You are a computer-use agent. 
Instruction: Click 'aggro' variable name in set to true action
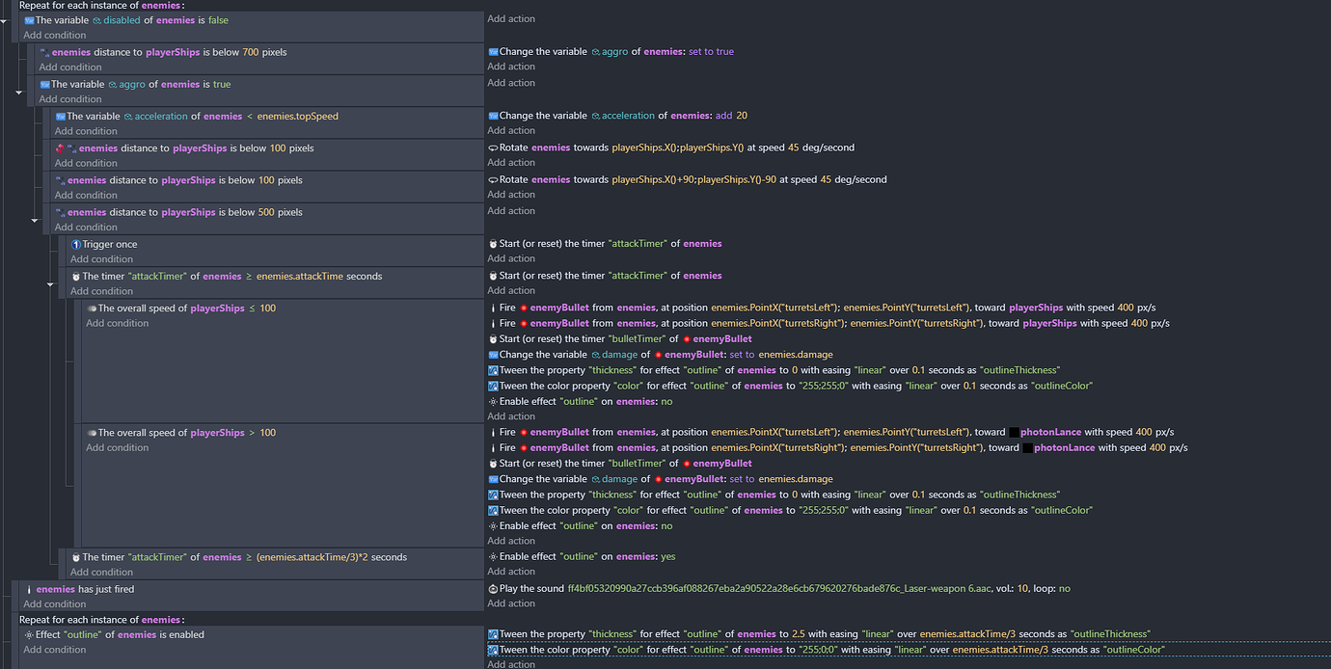click(x=614, y=52)
